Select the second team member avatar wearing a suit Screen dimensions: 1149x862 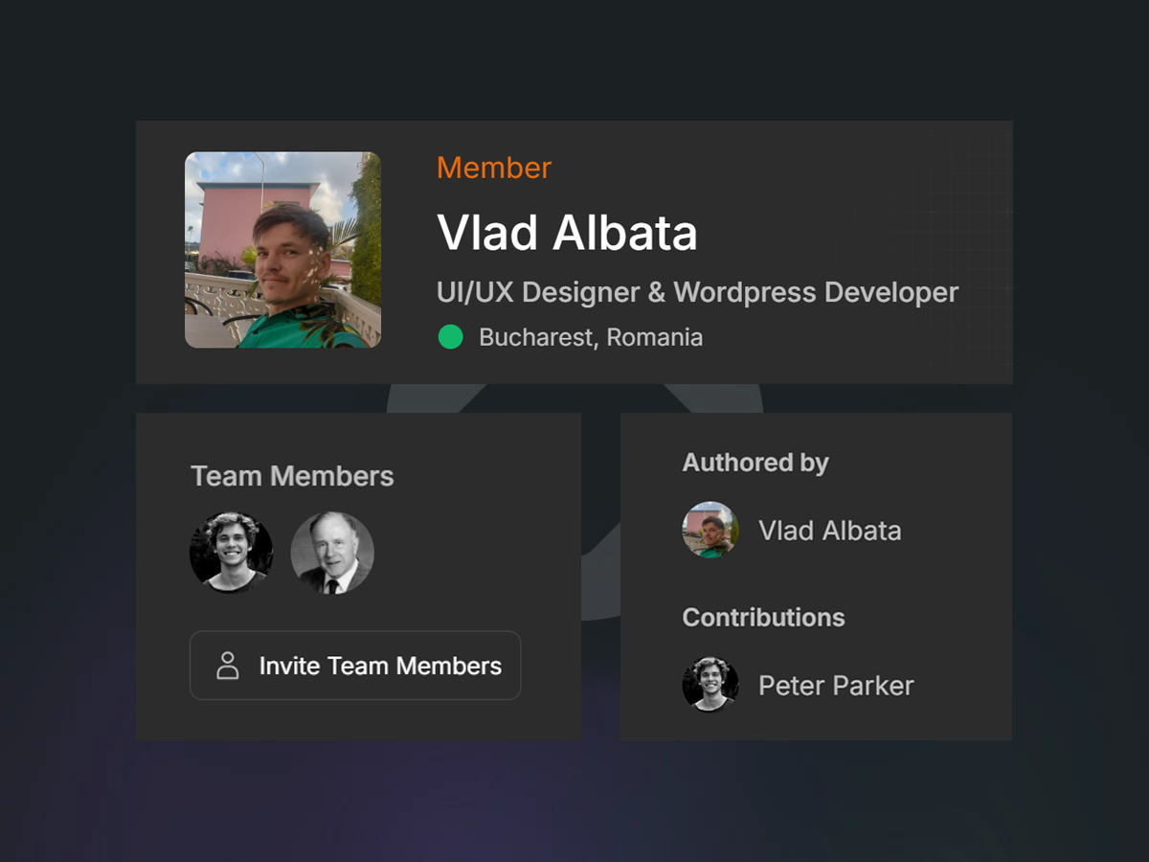pyautogui.click(x=332, y=553)
